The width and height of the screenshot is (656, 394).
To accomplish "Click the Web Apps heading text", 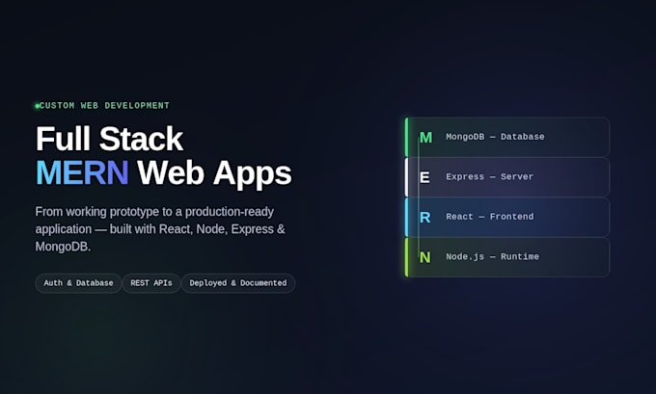I will pos(214,173).
